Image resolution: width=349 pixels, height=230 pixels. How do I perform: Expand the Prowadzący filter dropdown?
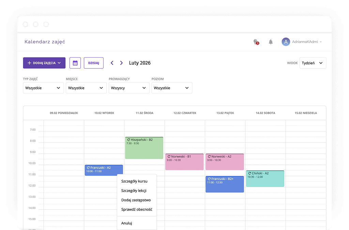click(x=129, y=88)
